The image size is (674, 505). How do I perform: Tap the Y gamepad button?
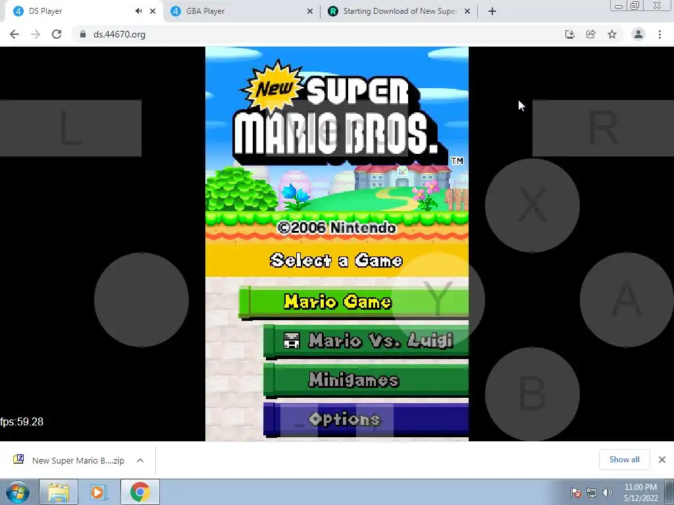(438, 300)
